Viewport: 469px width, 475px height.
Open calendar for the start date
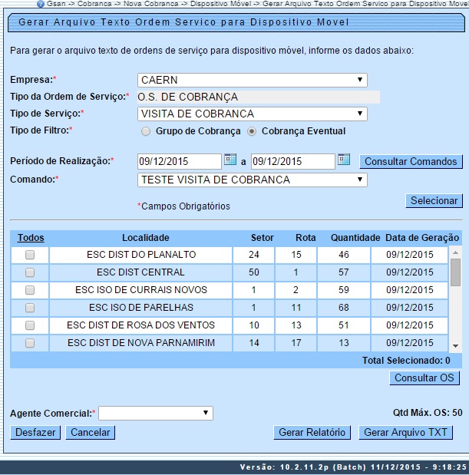point(230,160)
